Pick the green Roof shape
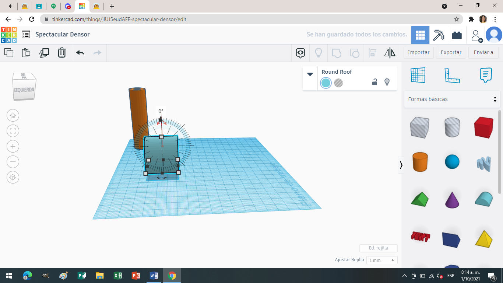Image resolution: width=503 pixels, height=283 pixels. coord(420,199)
